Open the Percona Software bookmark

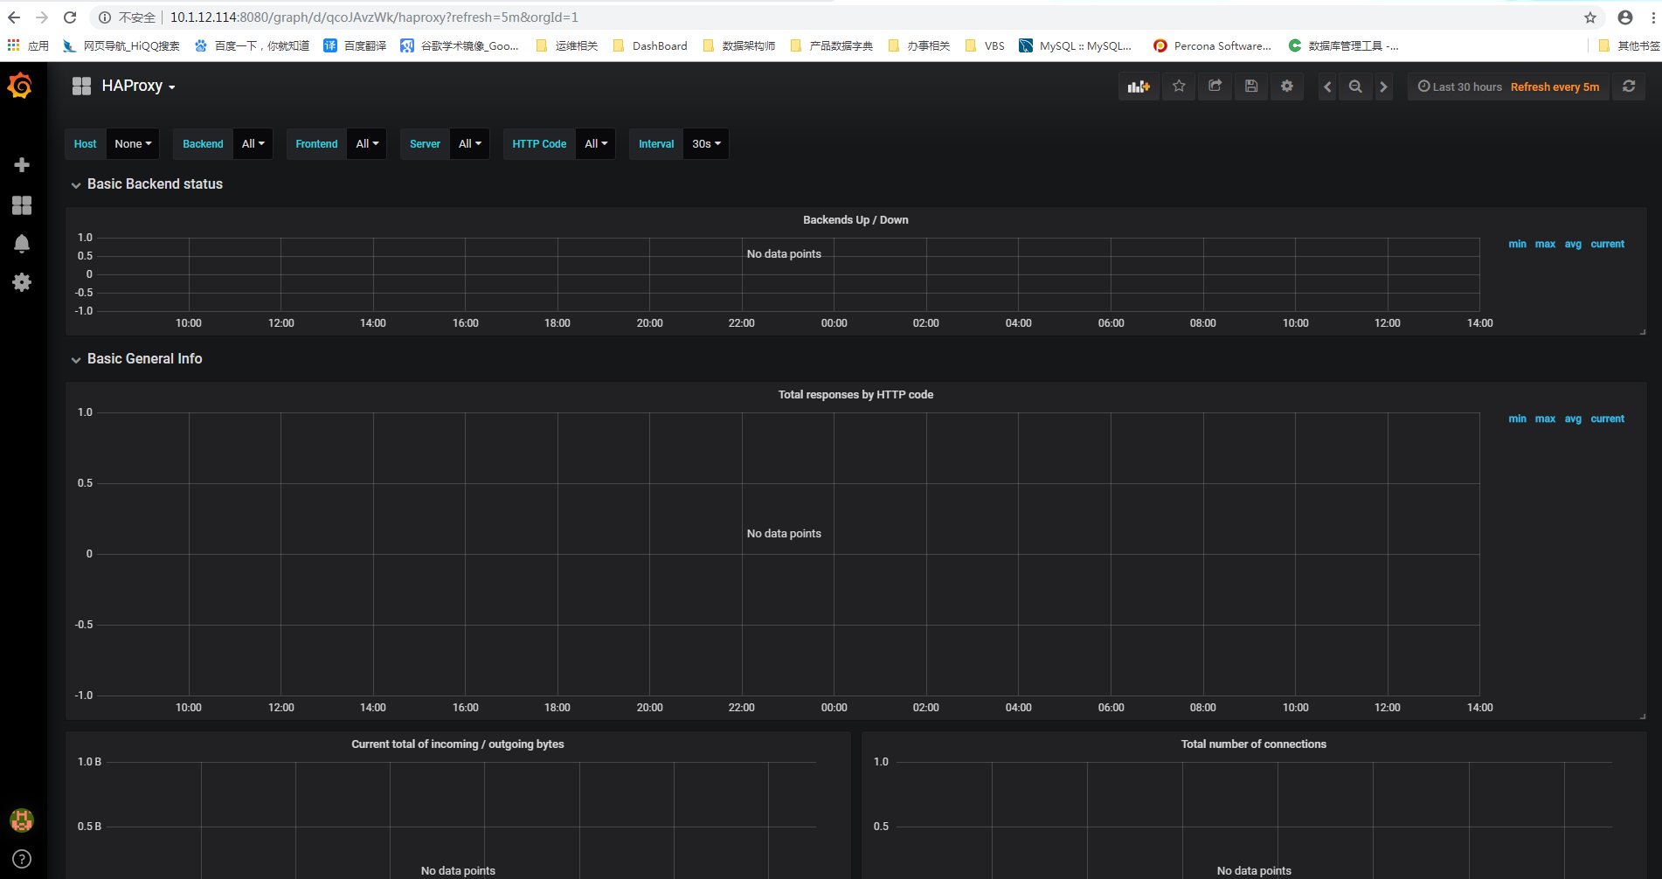click(1212, 45)
